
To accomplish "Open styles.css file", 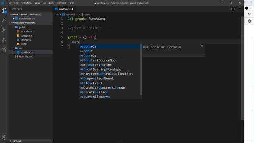I will (31, 40).
